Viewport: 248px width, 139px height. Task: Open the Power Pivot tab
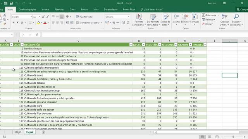click(x=129, y=10)
